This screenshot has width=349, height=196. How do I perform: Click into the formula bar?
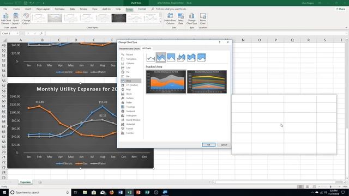tap(196, 33)
